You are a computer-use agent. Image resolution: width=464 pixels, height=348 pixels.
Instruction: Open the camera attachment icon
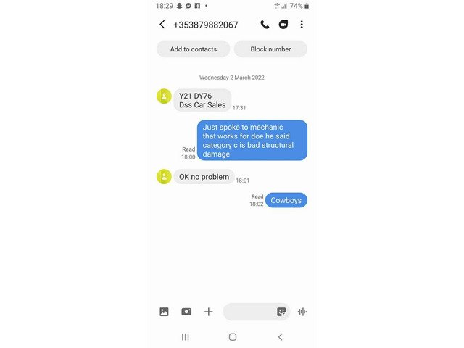[186, 312]
